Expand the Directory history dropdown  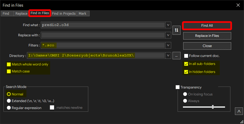pos(168,56)
